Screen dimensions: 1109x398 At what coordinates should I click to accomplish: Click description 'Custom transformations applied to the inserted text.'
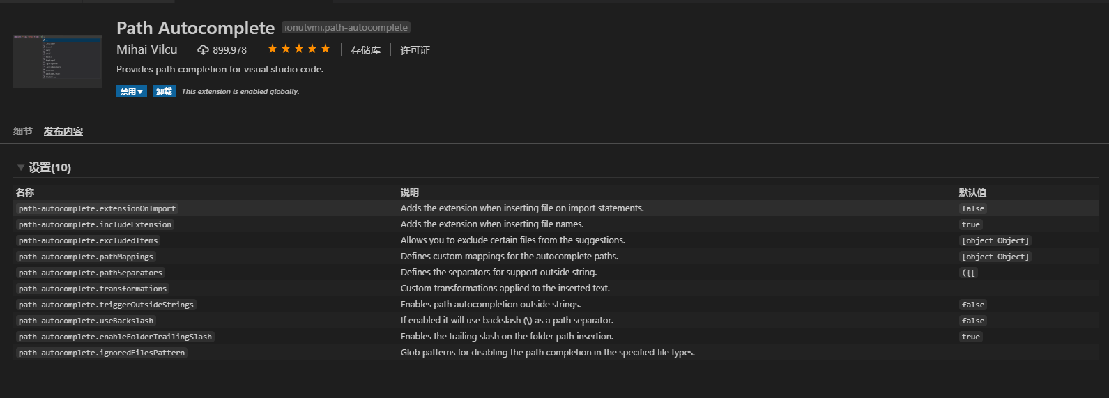click(505, 289)
